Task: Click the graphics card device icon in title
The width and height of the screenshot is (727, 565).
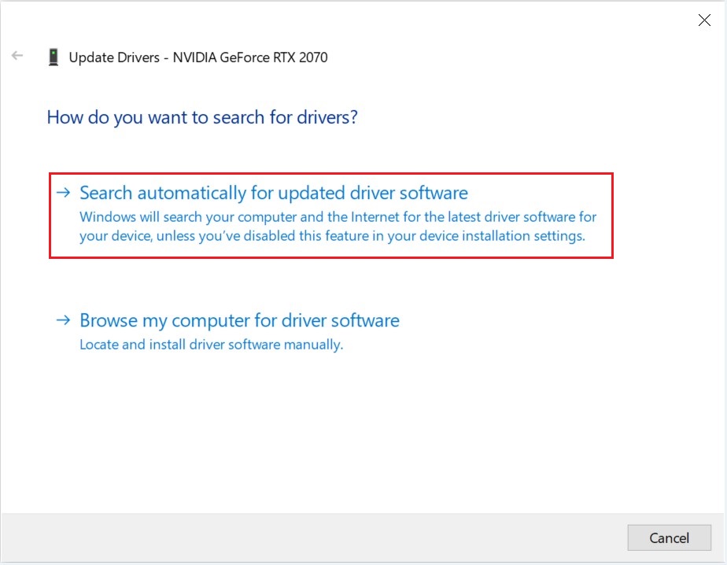Action: point(54,57)
